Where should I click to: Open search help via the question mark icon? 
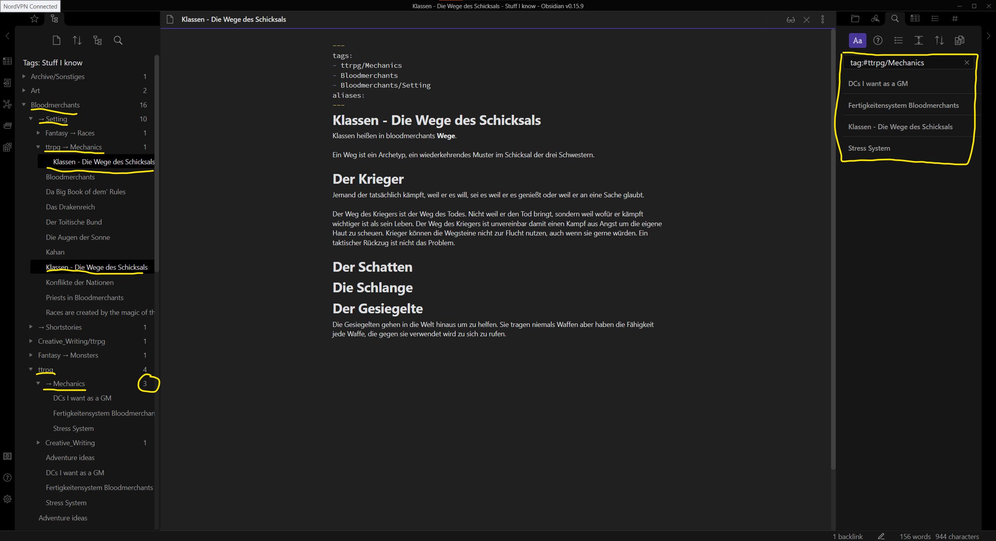click(878, 40)
